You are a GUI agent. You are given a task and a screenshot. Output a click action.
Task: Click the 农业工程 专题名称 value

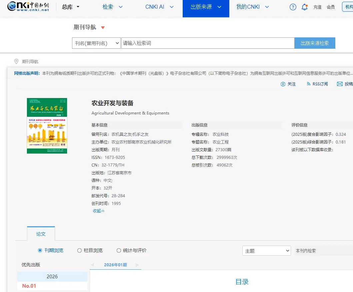coord(221,142)
